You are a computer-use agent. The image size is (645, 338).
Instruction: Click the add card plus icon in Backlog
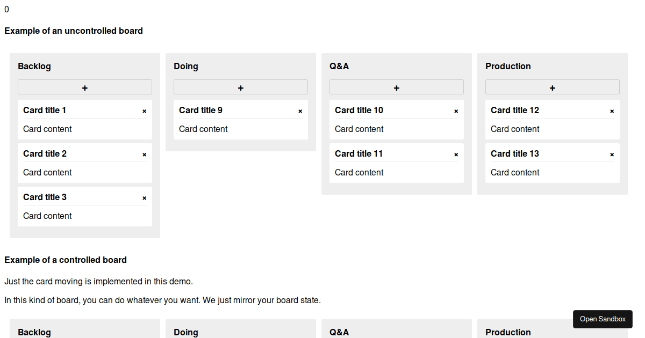pyautogui.click(x=84, y=86)
